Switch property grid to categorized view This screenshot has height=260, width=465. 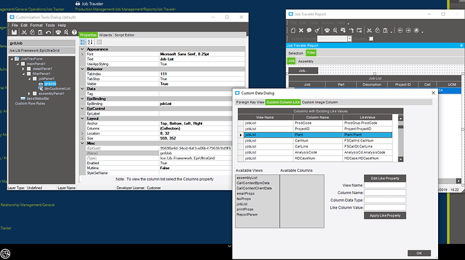(83, 42)
